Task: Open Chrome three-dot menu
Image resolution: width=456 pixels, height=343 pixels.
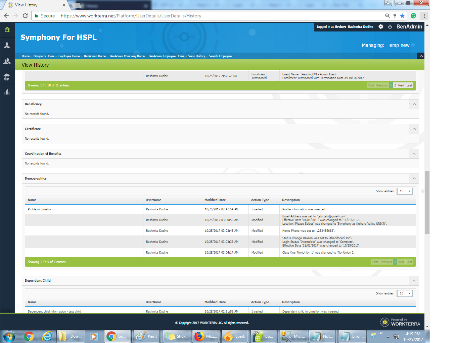Action: pyautogui.click(x=424, y=16)
